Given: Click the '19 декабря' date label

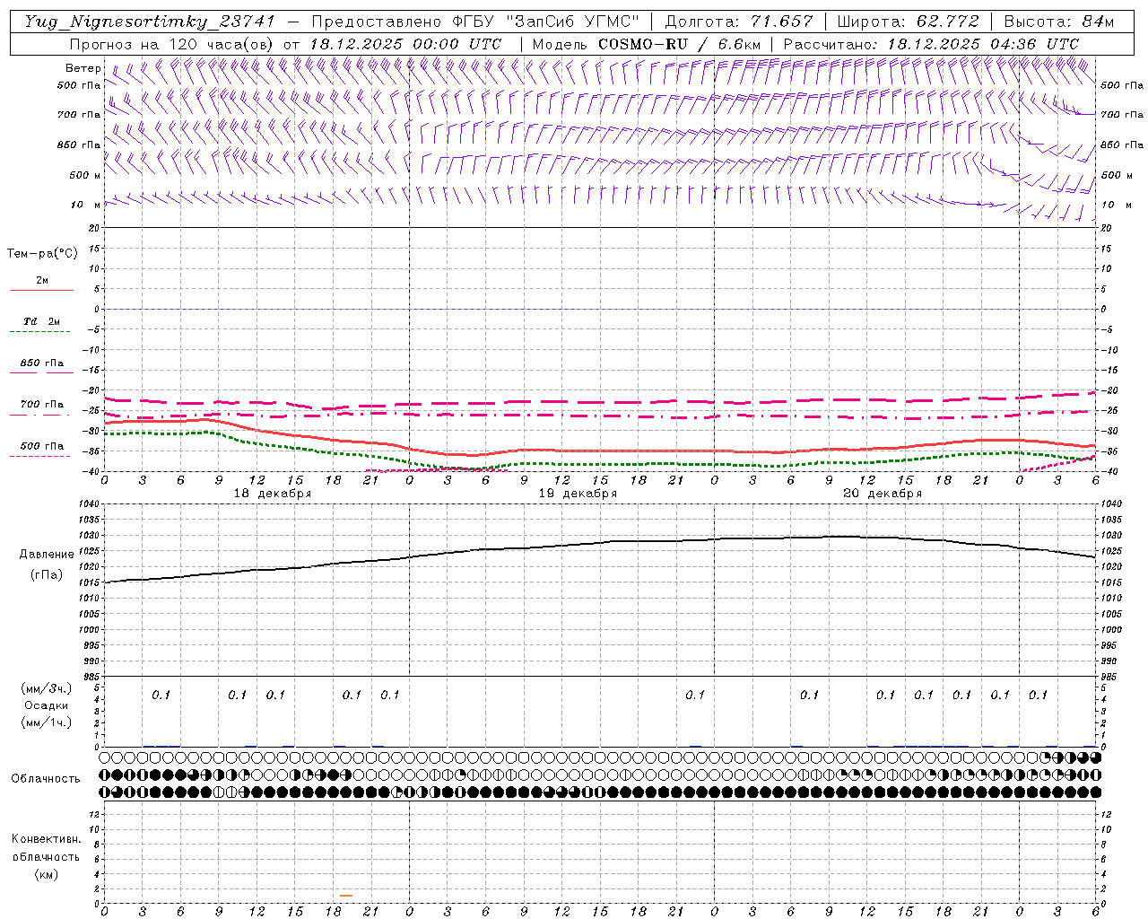Looking at the screenshot, I should pyautogui.click(x=578, y=494).
